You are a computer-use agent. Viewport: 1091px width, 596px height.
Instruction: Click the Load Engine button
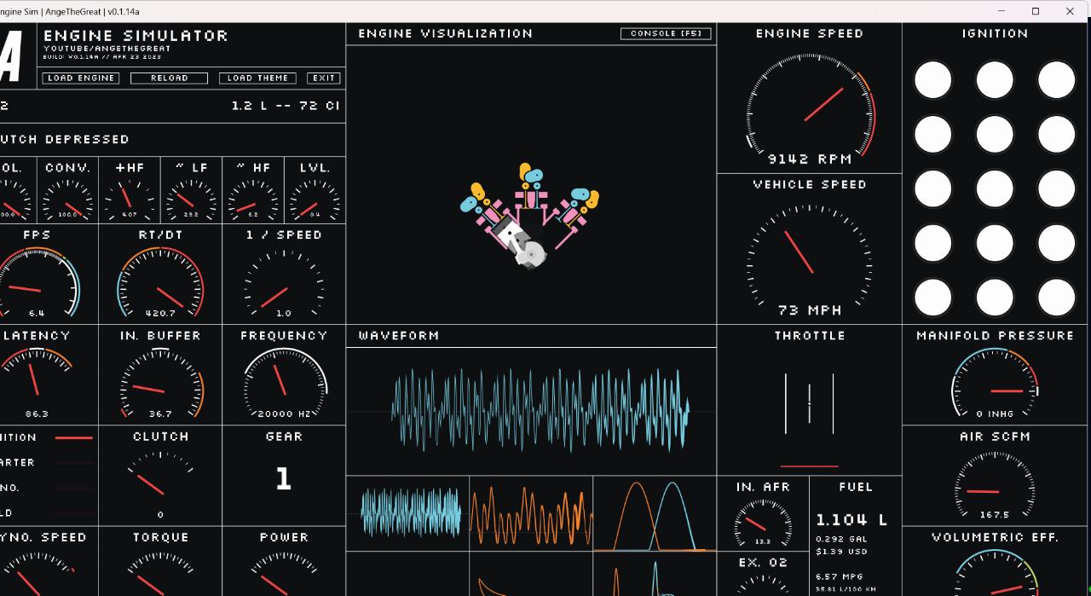coord(81,78)
